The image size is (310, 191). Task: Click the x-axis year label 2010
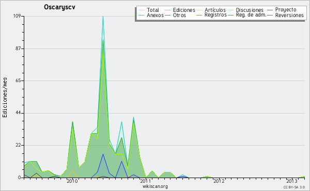pos(72,181)
